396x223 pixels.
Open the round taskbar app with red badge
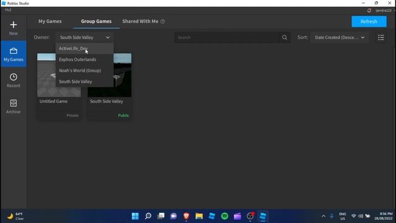point(250,216)
